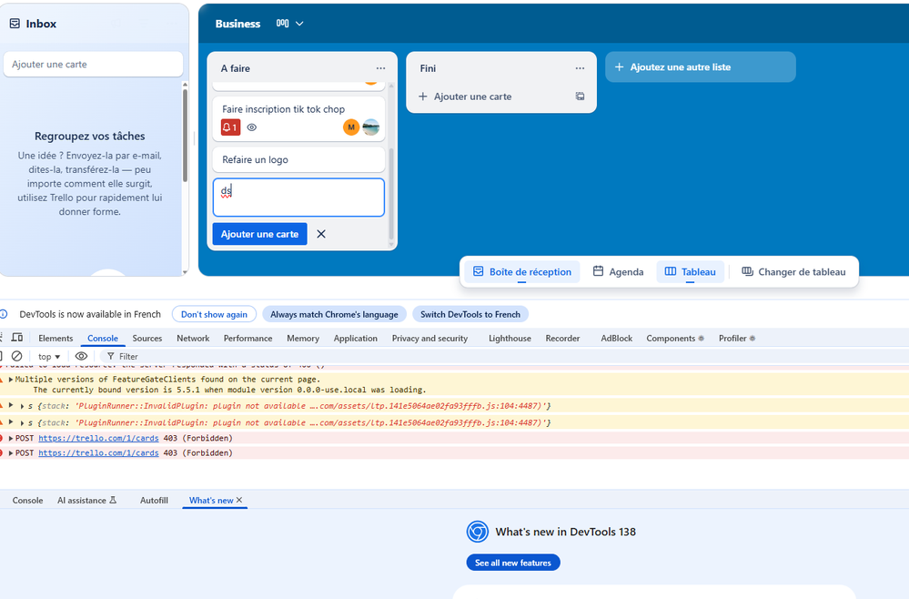Click in the card title field containing ds
The width and height of the screenshot is (909, 599).
coord(298,198)
